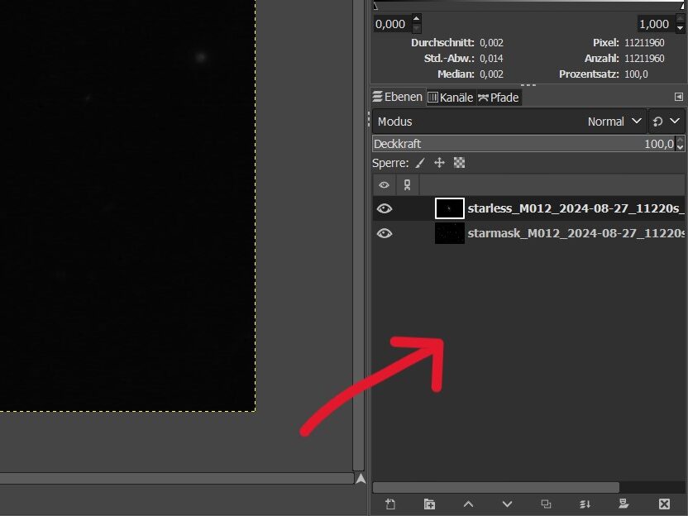The image size is (688, 516).
Task: Create a new layer group
Action: click(429, 504)
